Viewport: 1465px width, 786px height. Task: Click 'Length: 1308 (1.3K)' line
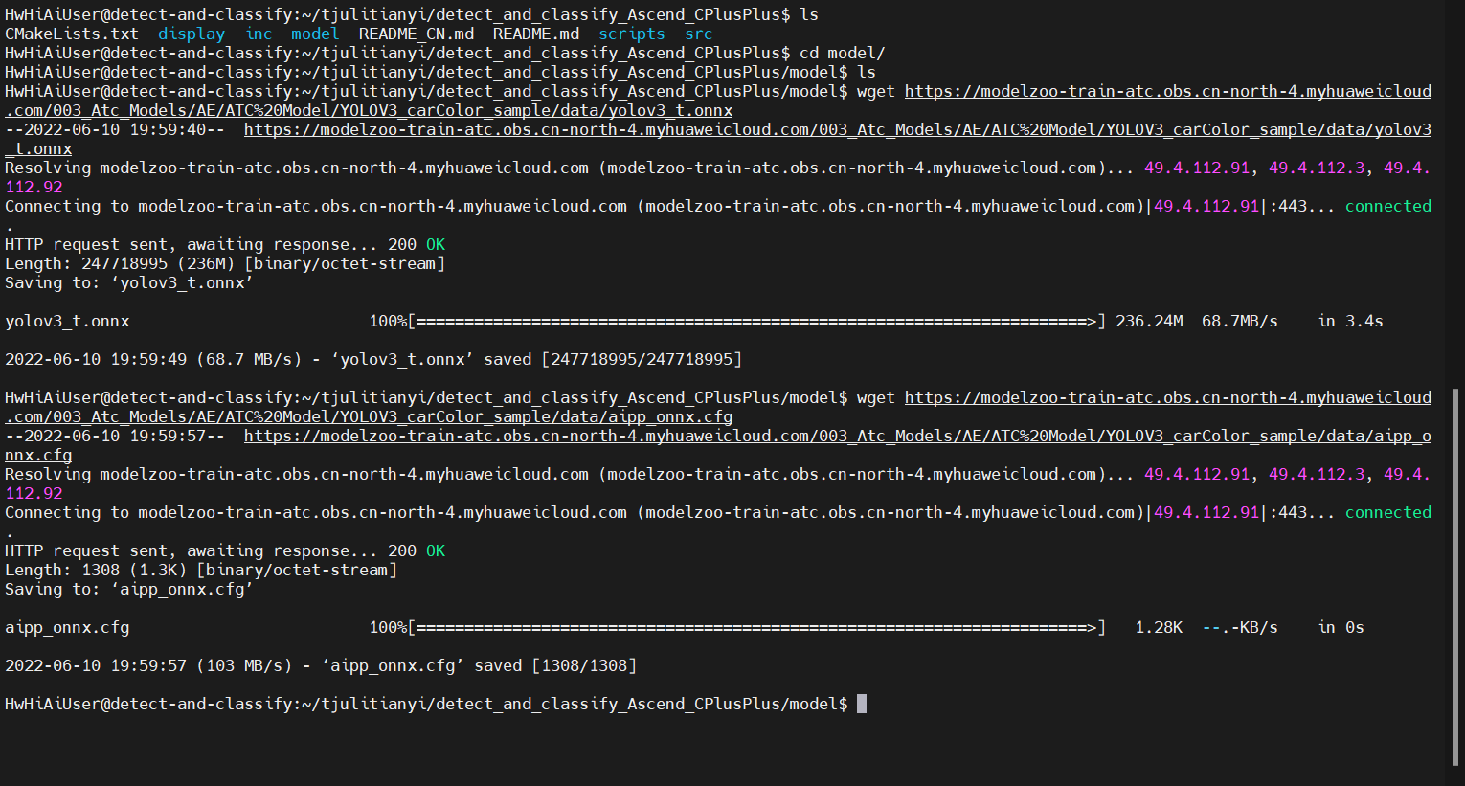pyautogui.click(x=201, y=571)
